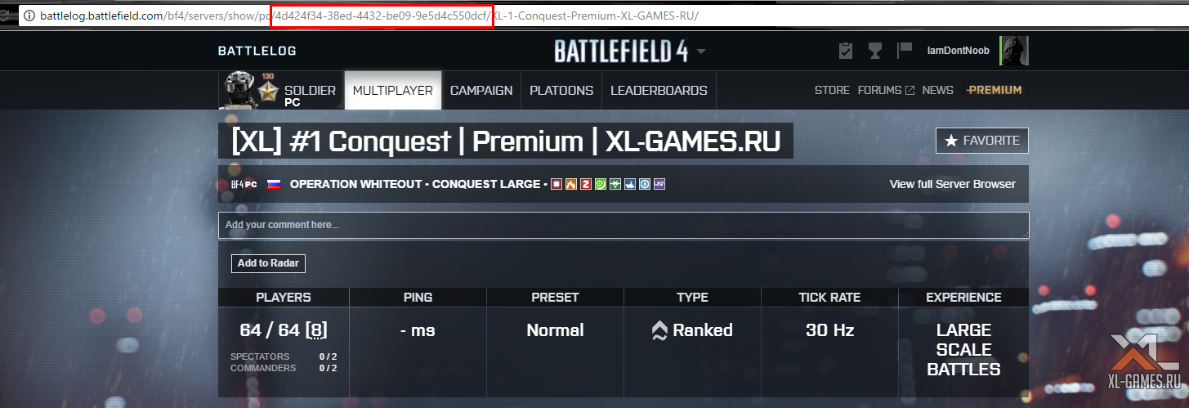Open the assignments clipboard icon
1189x408 pixels.
[846, 51]
